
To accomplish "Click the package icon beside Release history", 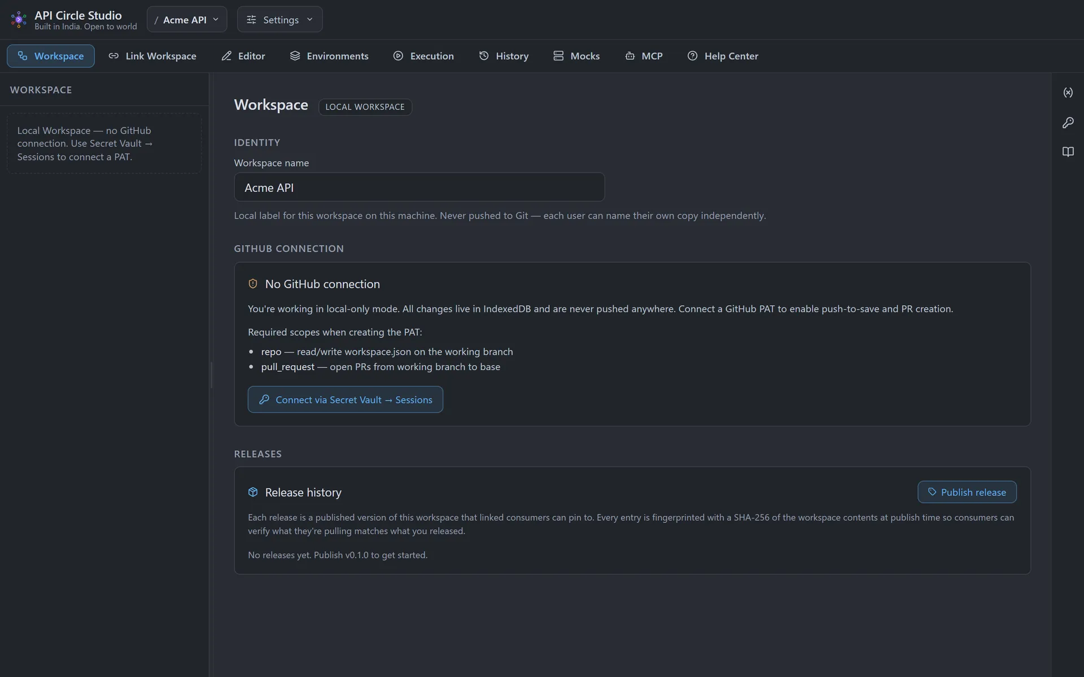I will tap(253, 492).
